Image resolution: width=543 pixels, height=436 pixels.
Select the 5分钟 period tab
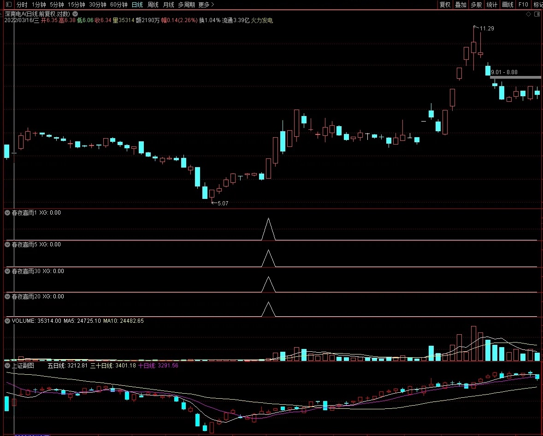[57, 5]
